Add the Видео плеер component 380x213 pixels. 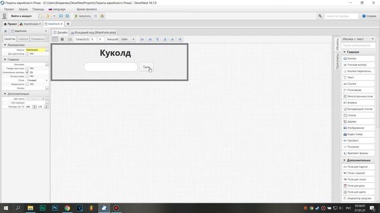[x=358, y=134]
